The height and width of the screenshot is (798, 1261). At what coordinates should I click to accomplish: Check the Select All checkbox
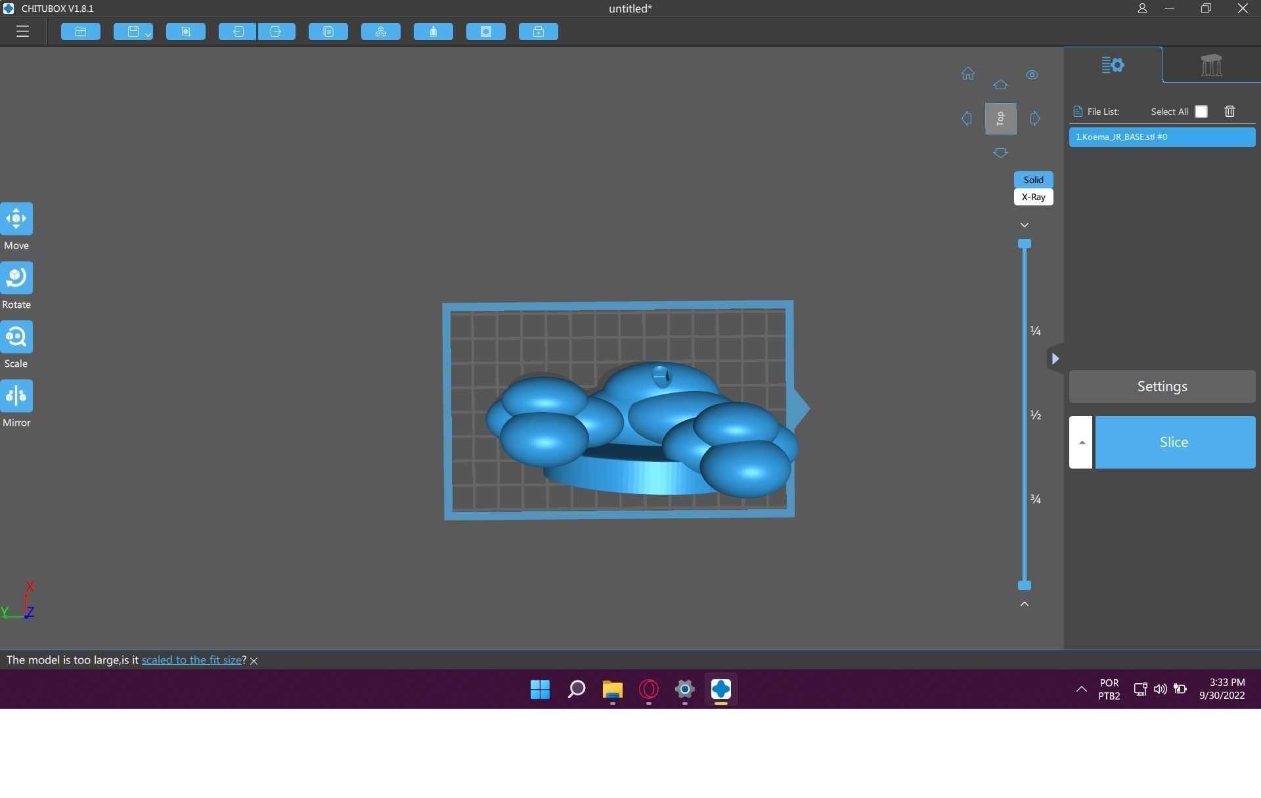coord(1201,112)
